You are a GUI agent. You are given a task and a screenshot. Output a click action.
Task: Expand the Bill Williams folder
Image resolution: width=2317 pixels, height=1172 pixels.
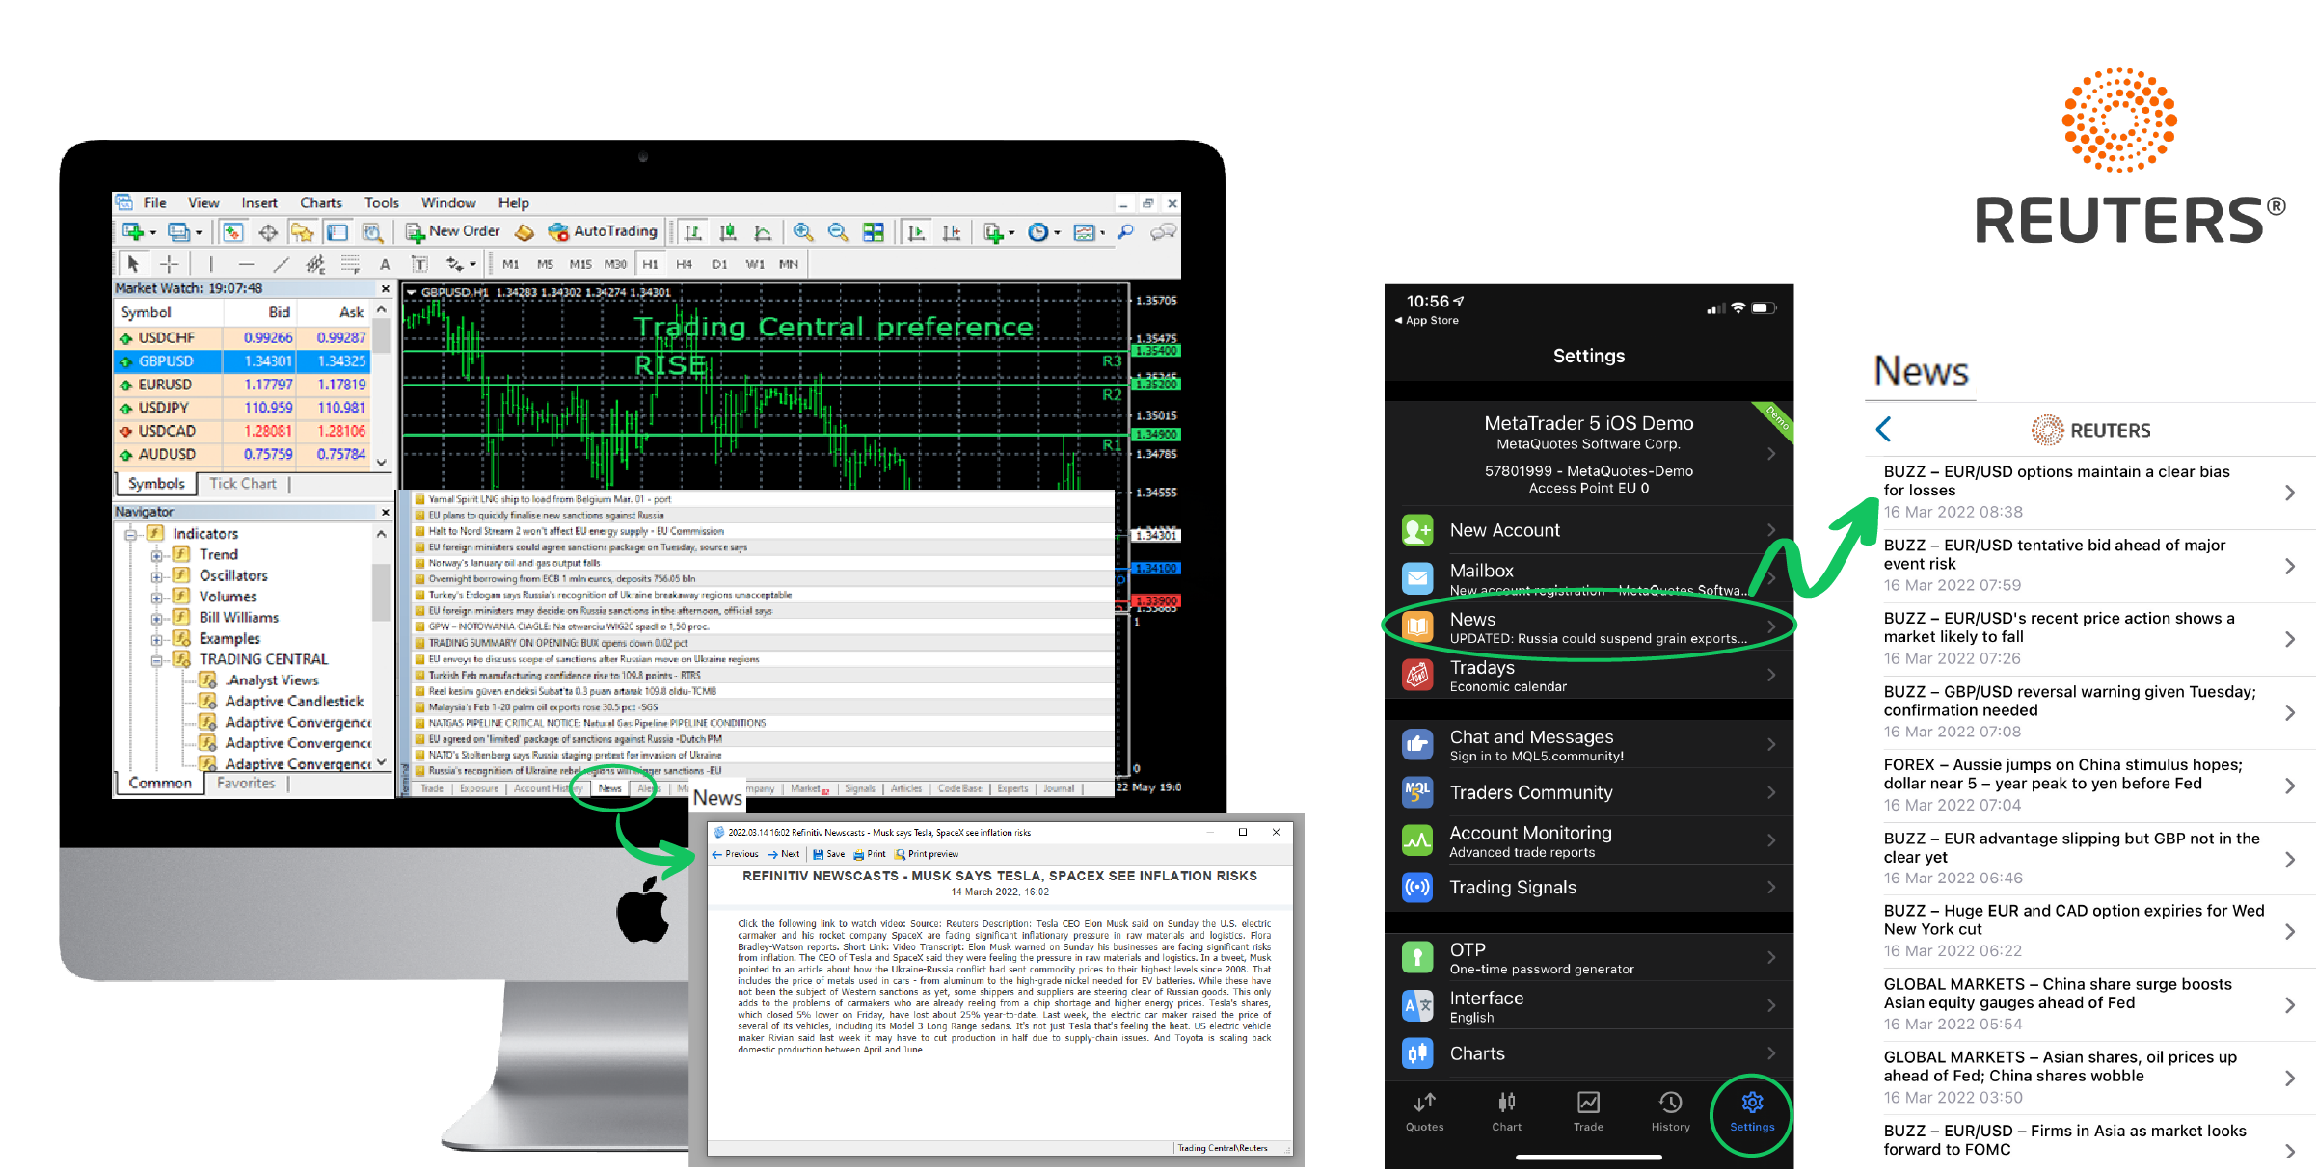(156, 618)
